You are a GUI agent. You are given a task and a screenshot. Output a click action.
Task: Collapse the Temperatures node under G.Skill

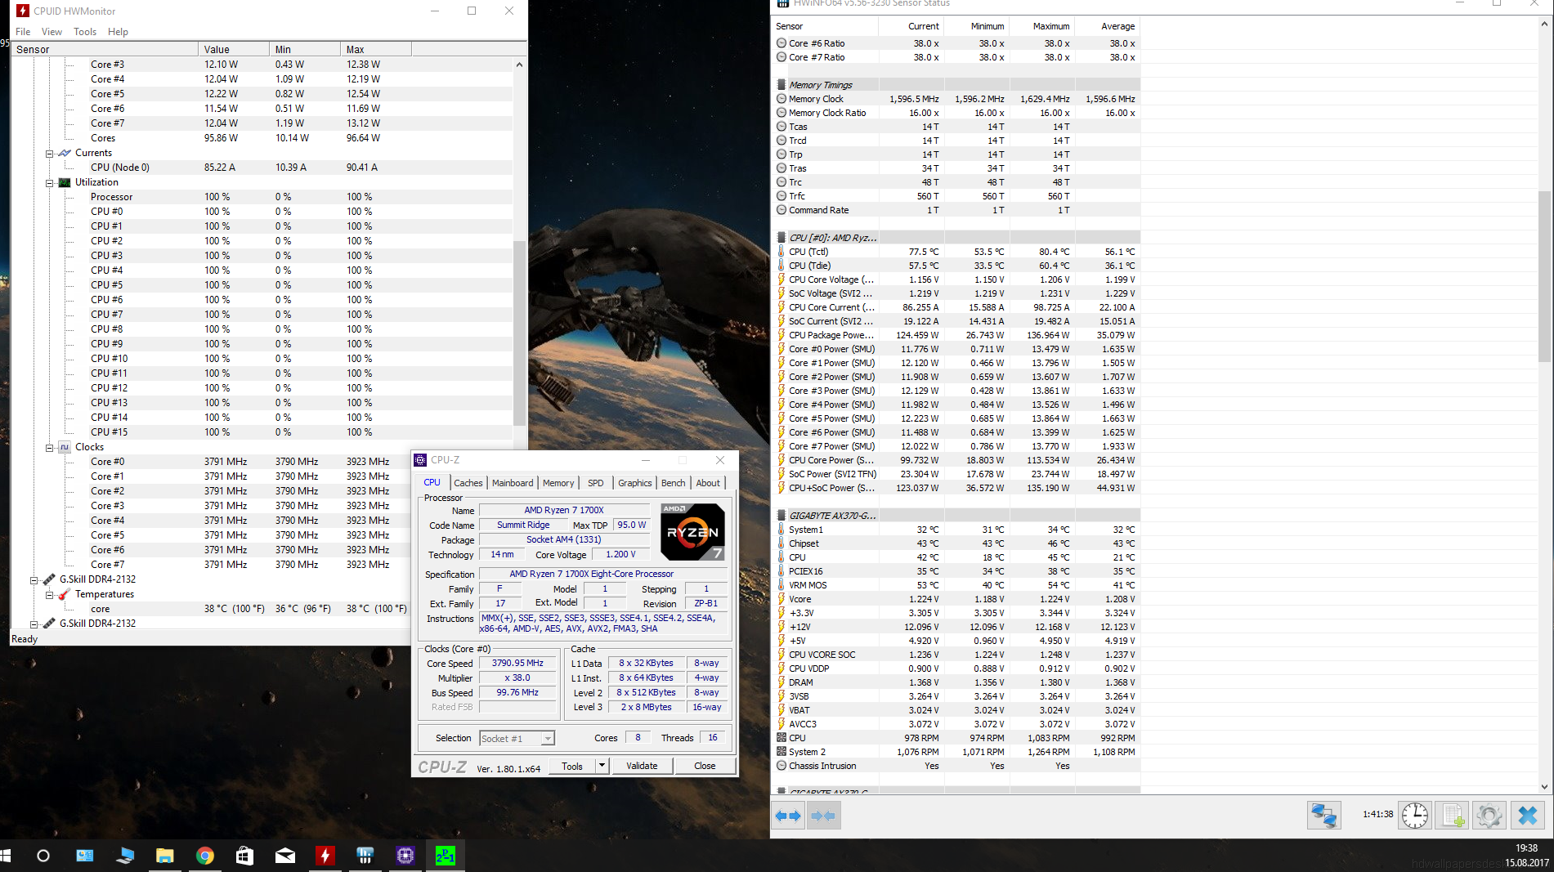pyautogui.click(x=50, y=595)
